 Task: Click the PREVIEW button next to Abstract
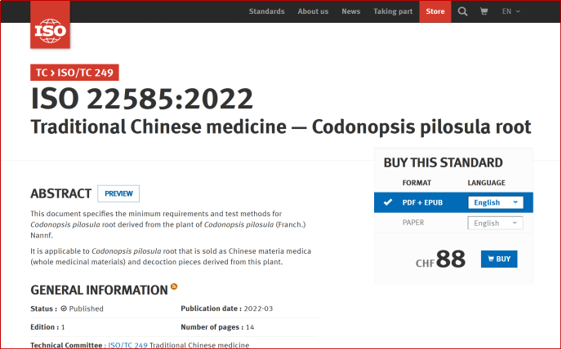pos(118,193)
